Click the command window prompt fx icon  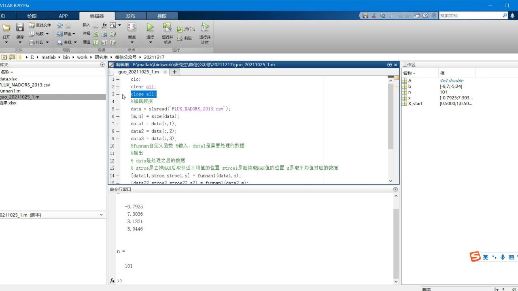click(x=112, y=280)
